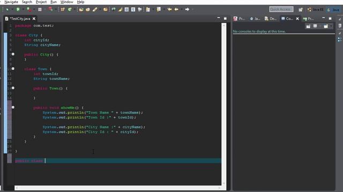
Task: Click the Outline icon in right trim
Action: 339,39
